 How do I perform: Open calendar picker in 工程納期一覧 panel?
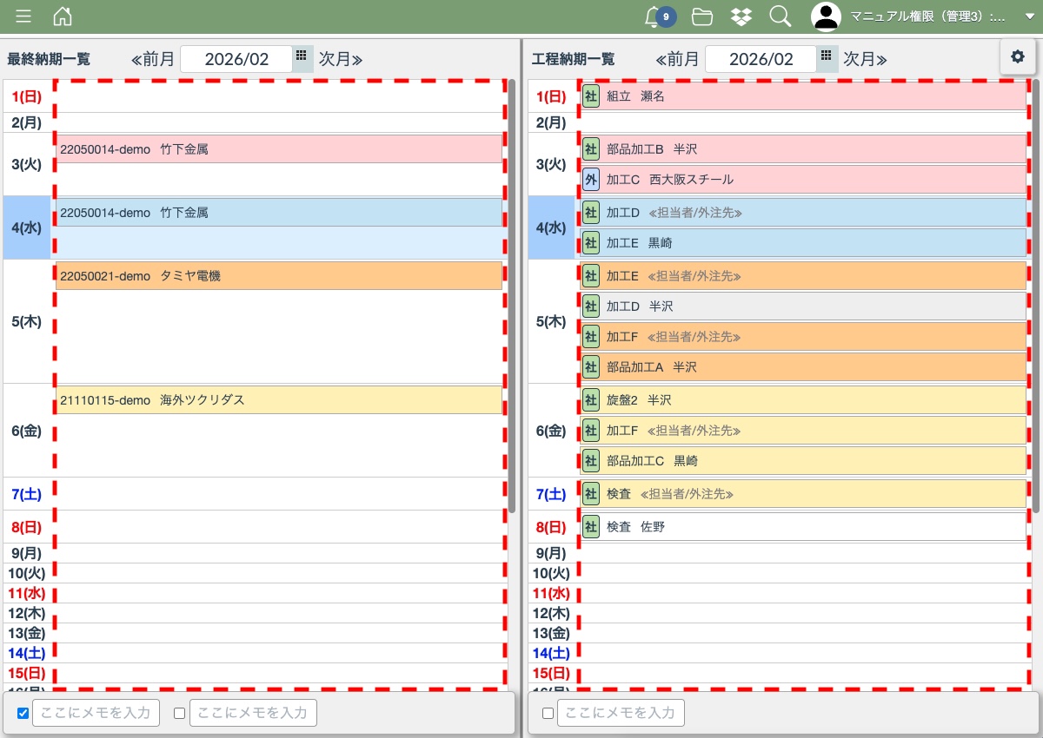(x=827, y=56)
